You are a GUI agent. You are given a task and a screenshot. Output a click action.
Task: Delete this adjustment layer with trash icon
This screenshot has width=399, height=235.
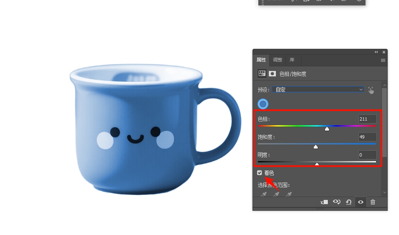pyautogui.click(x=373, y=202)
